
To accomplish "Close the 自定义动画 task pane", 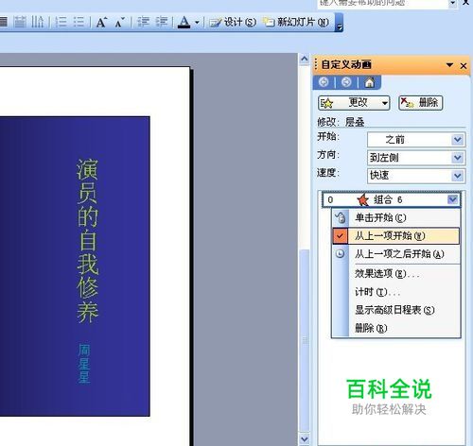I will point(464,66).
